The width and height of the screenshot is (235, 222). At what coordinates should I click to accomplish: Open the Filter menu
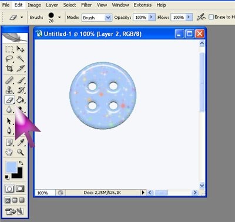point(86,5)
